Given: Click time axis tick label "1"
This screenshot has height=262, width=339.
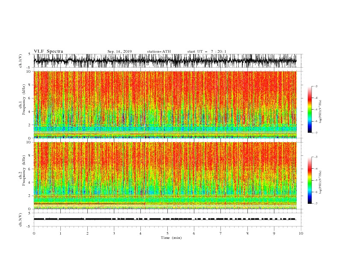Looking at the screenshot, I should 60,233.
